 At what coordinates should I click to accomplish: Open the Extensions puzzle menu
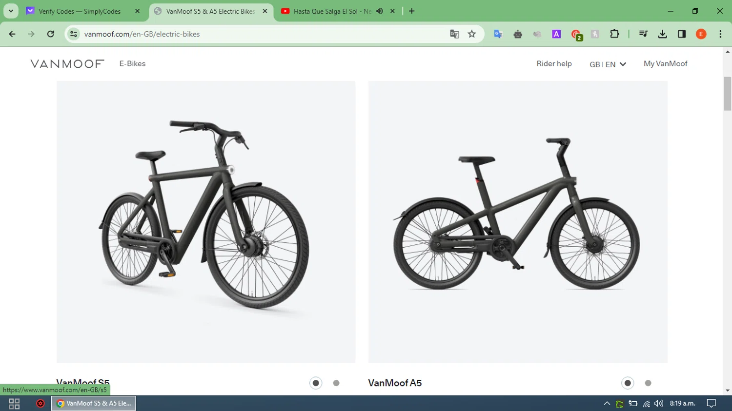tap(614, 34)
